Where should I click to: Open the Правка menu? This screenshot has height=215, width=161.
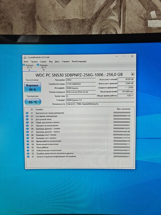[34, 61]
